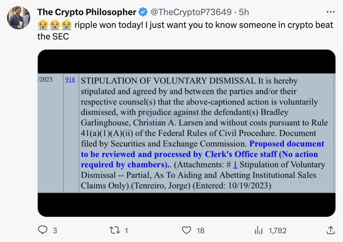The height and width of the screenshot is (242, 343).
Task: Click the blue verified checkmark badge
Action: (x=143, y=12)
